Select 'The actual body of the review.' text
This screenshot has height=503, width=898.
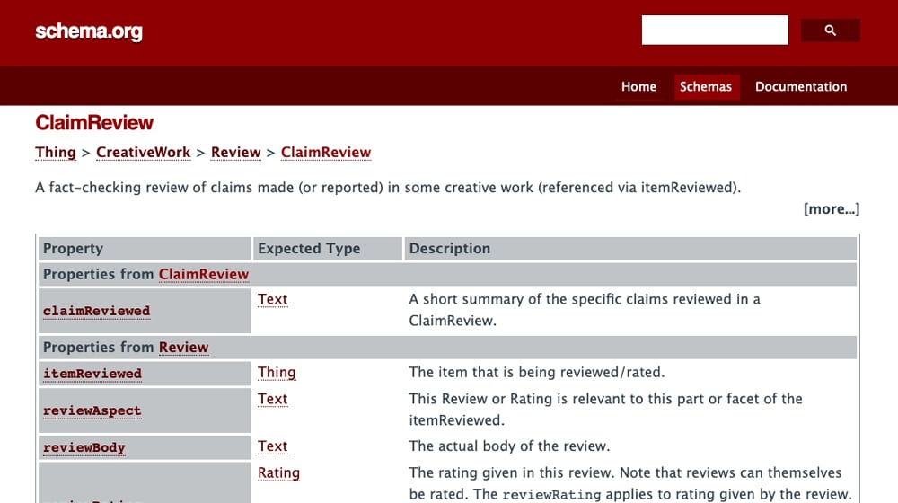[509, 446]
